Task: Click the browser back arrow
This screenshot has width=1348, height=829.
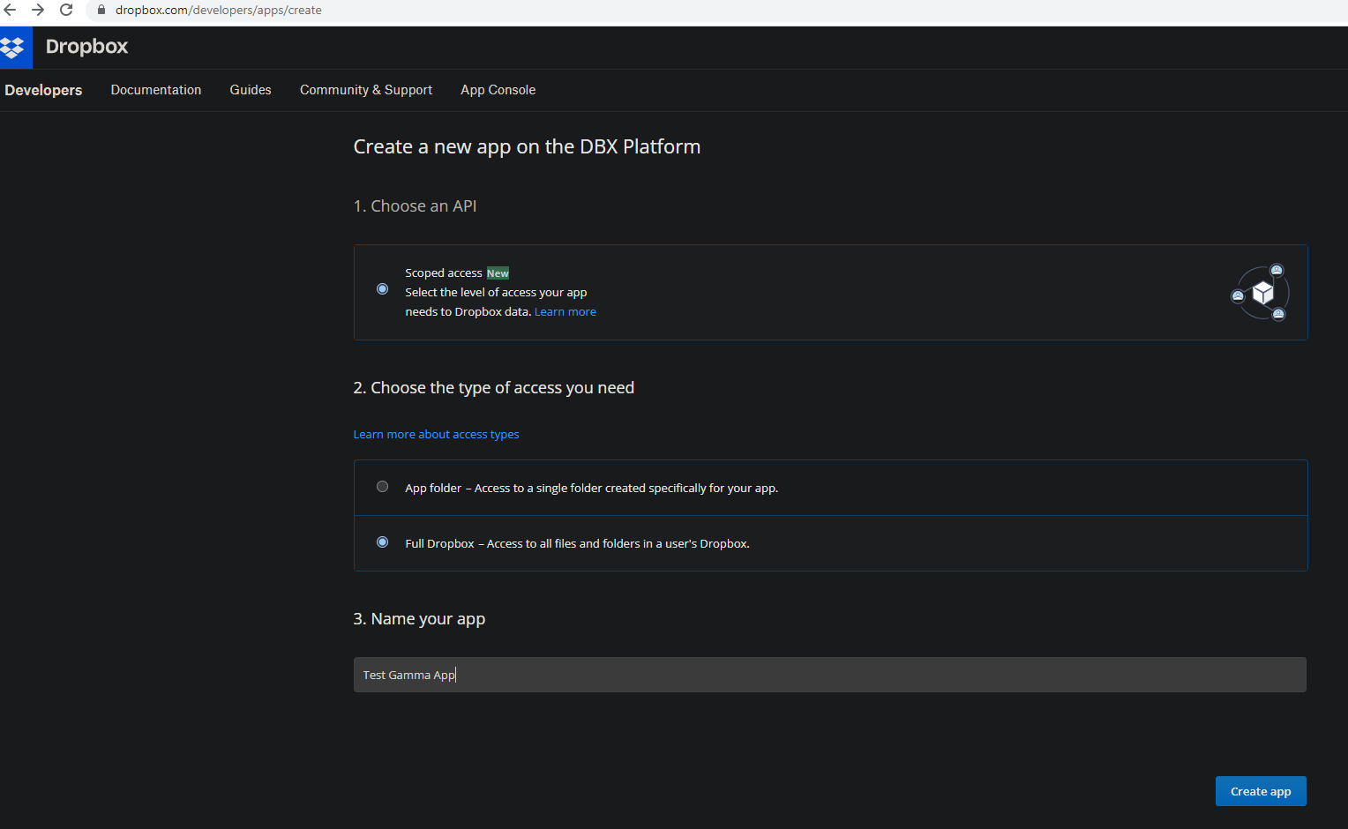Action: (x=11, y=10)
